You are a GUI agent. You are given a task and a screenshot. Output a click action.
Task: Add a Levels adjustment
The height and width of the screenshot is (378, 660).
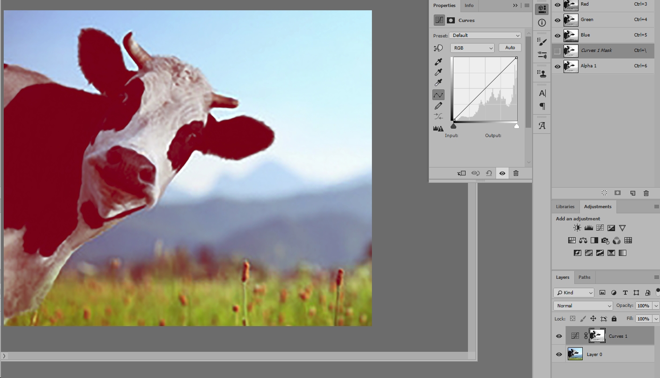(589, 228)
